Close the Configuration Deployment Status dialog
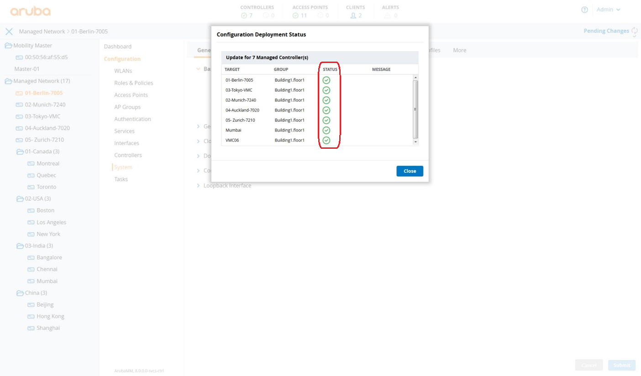 pos(410,171)
